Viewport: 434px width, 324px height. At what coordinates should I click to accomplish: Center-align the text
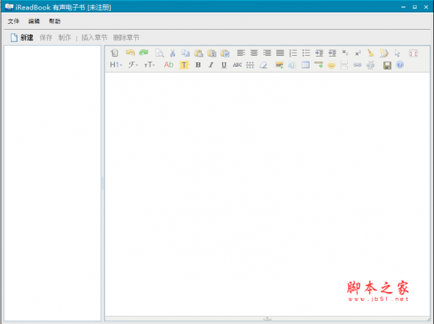[254, 53]
